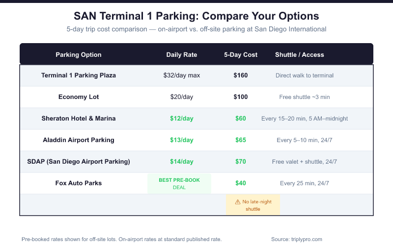393x245 pixels.
Task: Select the SDAP (San Diego Airport Parking) name
Action: 79,162
